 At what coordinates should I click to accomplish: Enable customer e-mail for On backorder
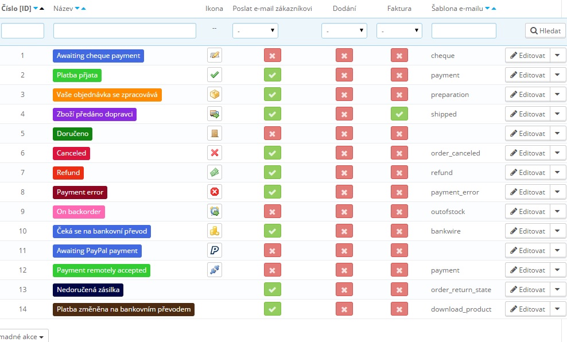click(x=272, y=212)
